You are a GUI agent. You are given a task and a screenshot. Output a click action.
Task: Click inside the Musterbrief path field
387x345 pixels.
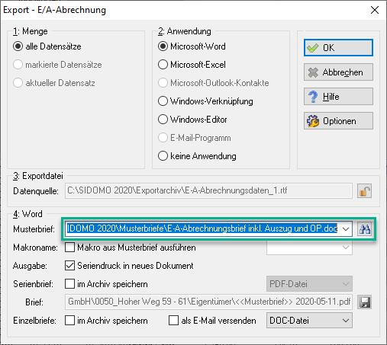tap(202, 228)
